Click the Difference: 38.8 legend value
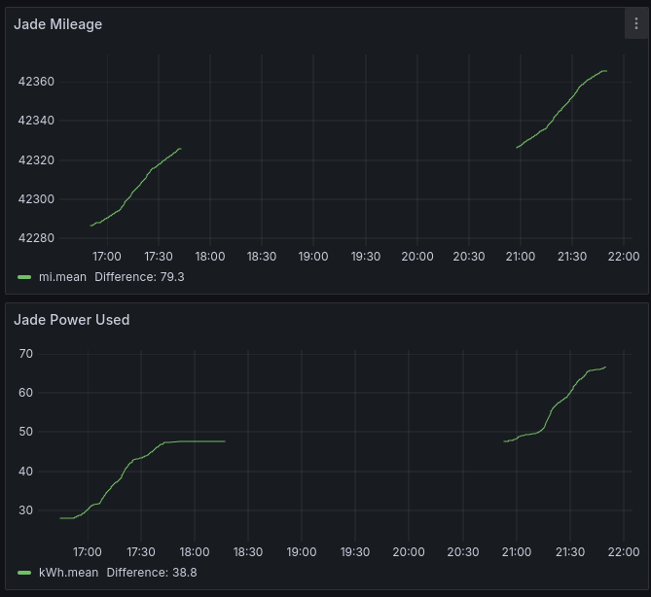Screen dimensions: 651x597 coord(151,573)
